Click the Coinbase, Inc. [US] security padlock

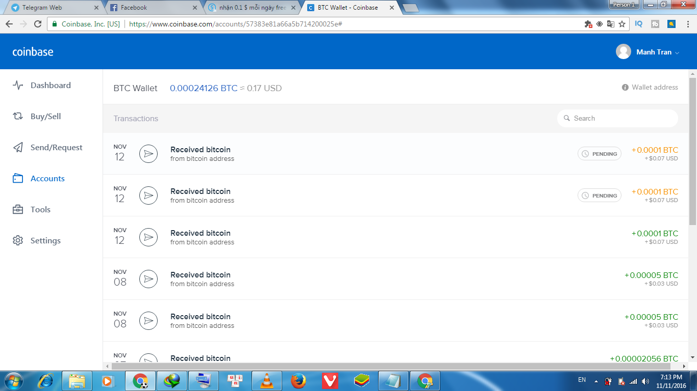pos(55,24)
